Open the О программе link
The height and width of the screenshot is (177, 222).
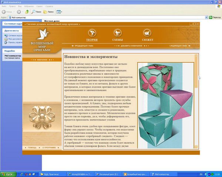coord(48,147)
